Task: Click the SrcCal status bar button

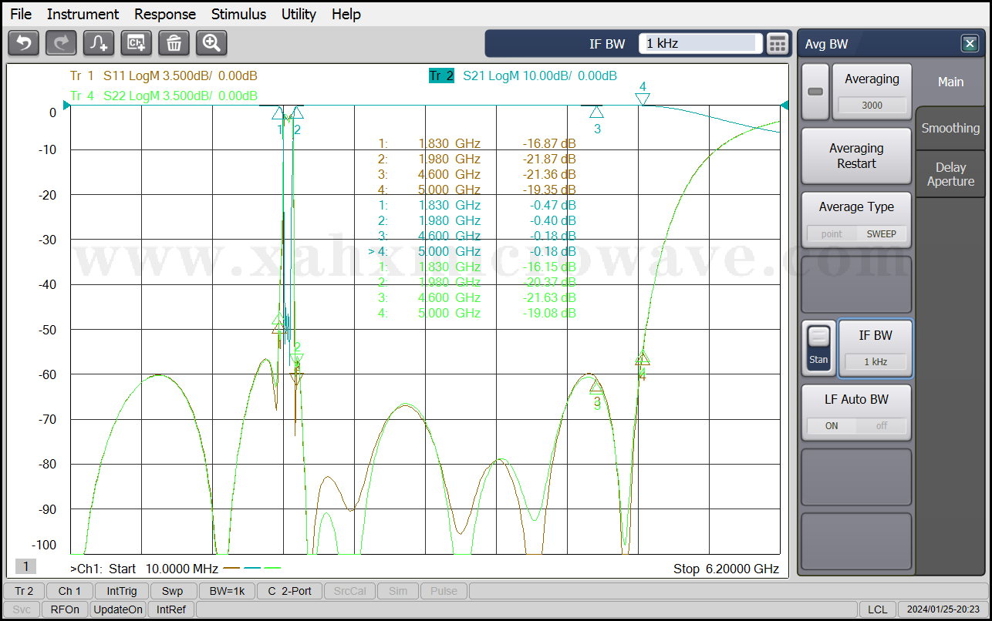Action: click(x=350, y=591)
